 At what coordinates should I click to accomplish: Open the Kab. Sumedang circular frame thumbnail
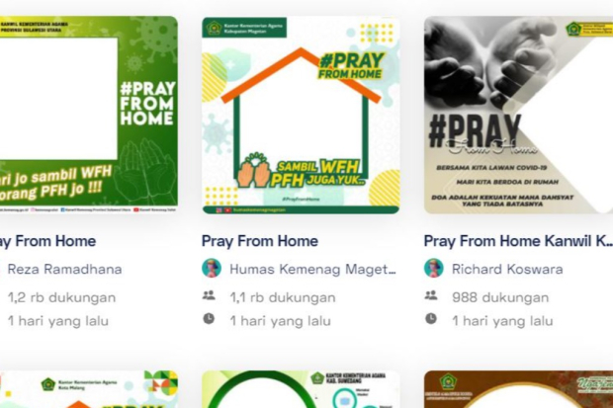[301, 389]
